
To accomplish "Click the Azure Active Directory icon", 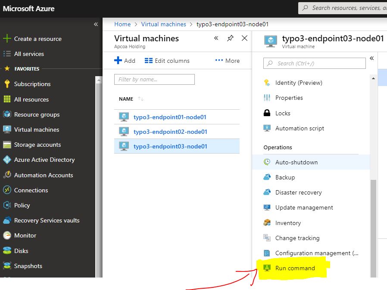I will coord(7,160).
